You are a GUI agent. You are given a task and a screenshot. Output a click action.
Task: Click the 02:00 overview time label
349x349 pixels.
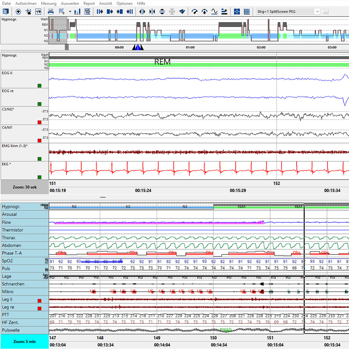point(261,47)
